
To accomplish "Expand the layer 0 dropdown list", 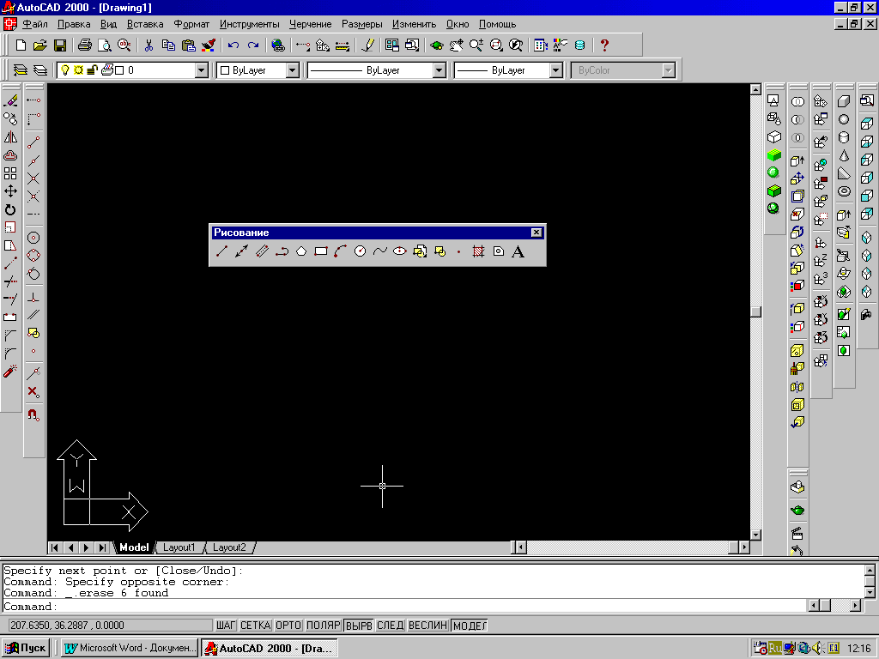I will click(202, 70).
